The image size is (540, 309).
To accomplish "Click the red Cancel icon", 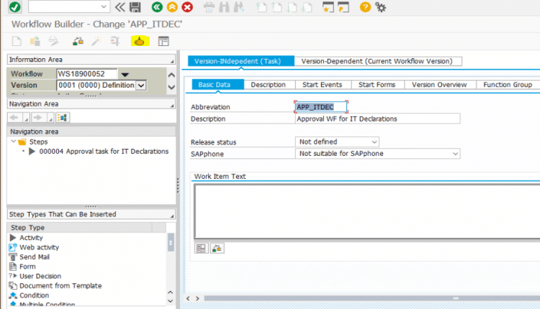I will click(187, 7).
